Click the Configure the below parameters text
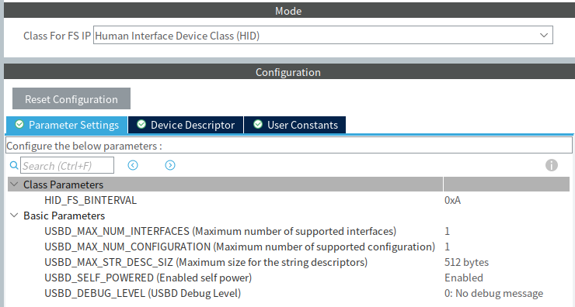575x307 pixels. coord(84,146)
